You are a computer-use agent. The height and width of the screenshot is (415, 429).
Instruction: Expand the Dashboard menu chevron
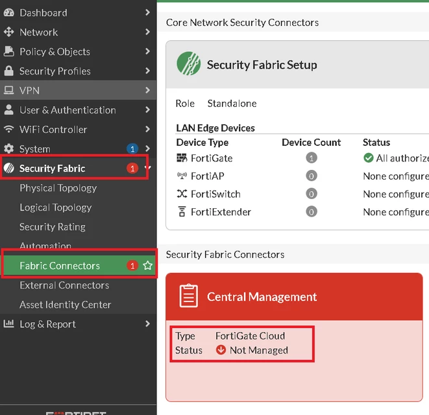[148, 12]
